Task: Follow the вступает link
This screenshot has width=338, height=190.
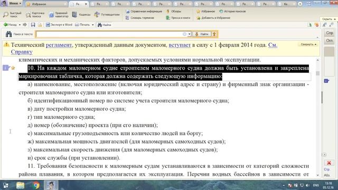Action: tap(180, 45)
